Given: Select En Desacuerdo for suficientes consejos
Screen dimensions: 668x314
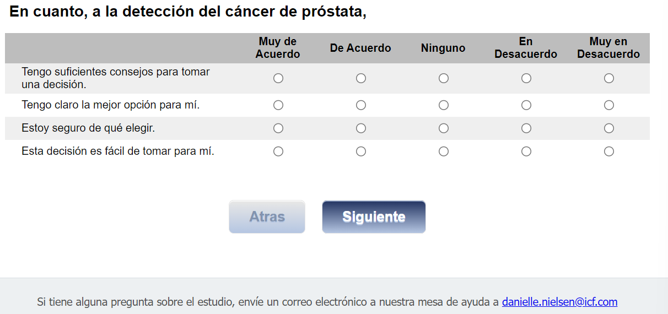Looking at the screenshot, I should click(526, 78).
